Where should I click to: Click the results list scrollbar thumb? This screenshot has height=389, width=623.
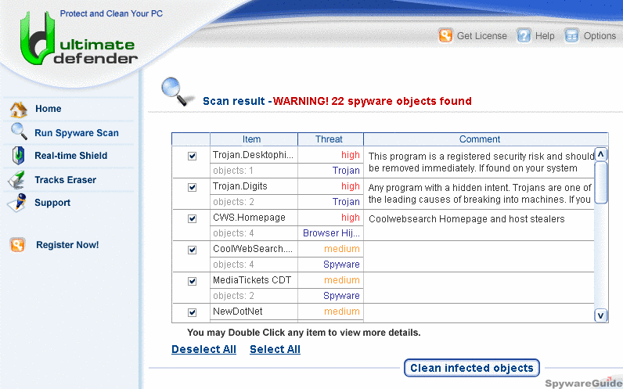pyautogui.click(x=601, y=182)
